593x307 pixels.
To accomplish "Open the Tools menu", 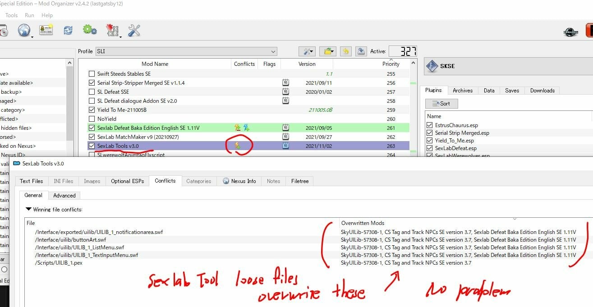I will click(11, 15).
